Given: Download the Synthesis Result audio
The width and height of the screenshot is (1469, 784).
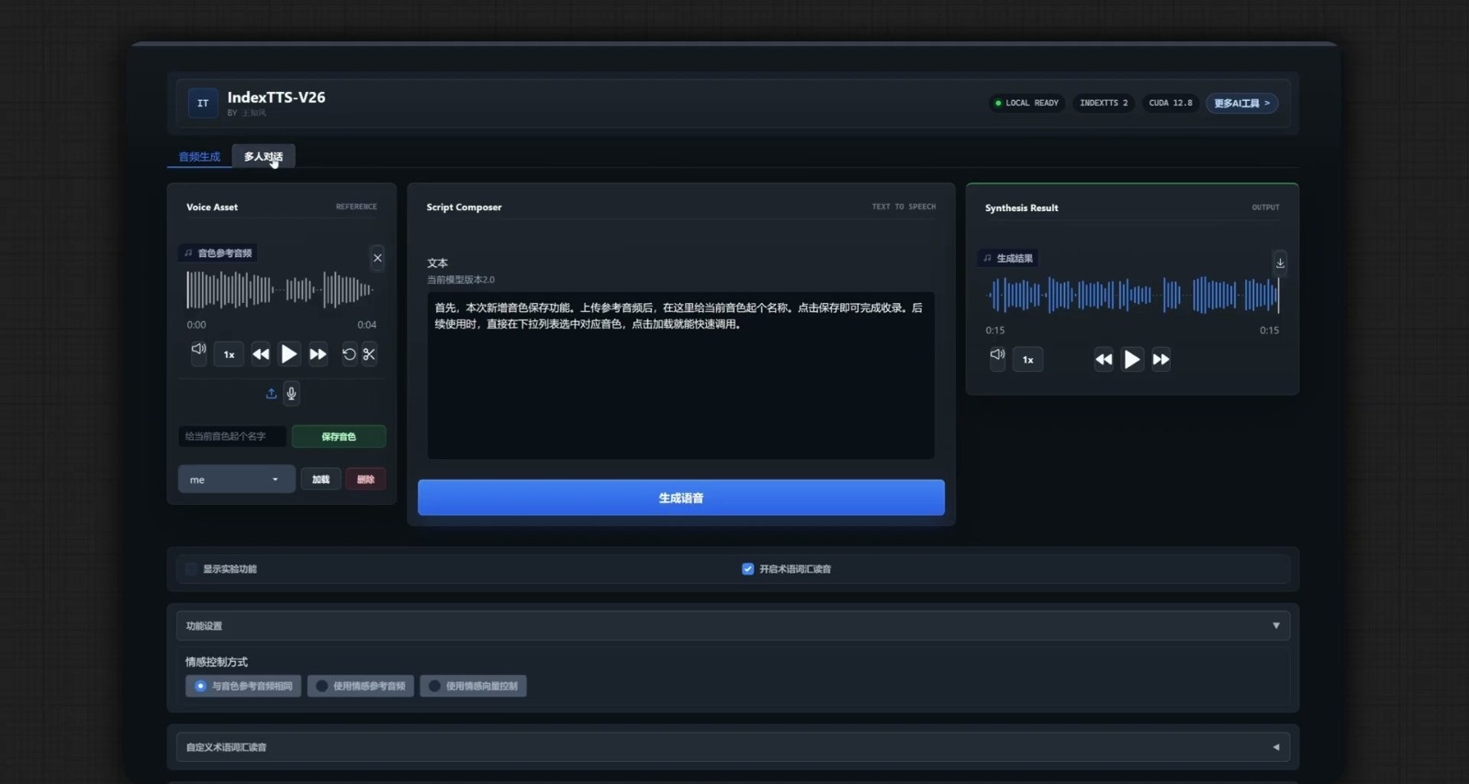Looking at the screenshot, I should pyautogui.click(x=1280, y=263).
